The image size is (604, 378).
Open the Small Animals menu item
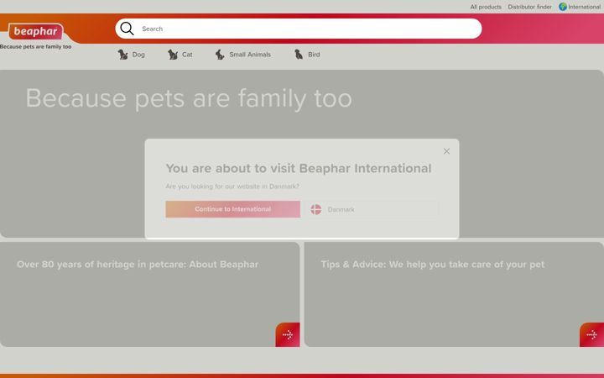pyautogui.click(x=242, y=55)
